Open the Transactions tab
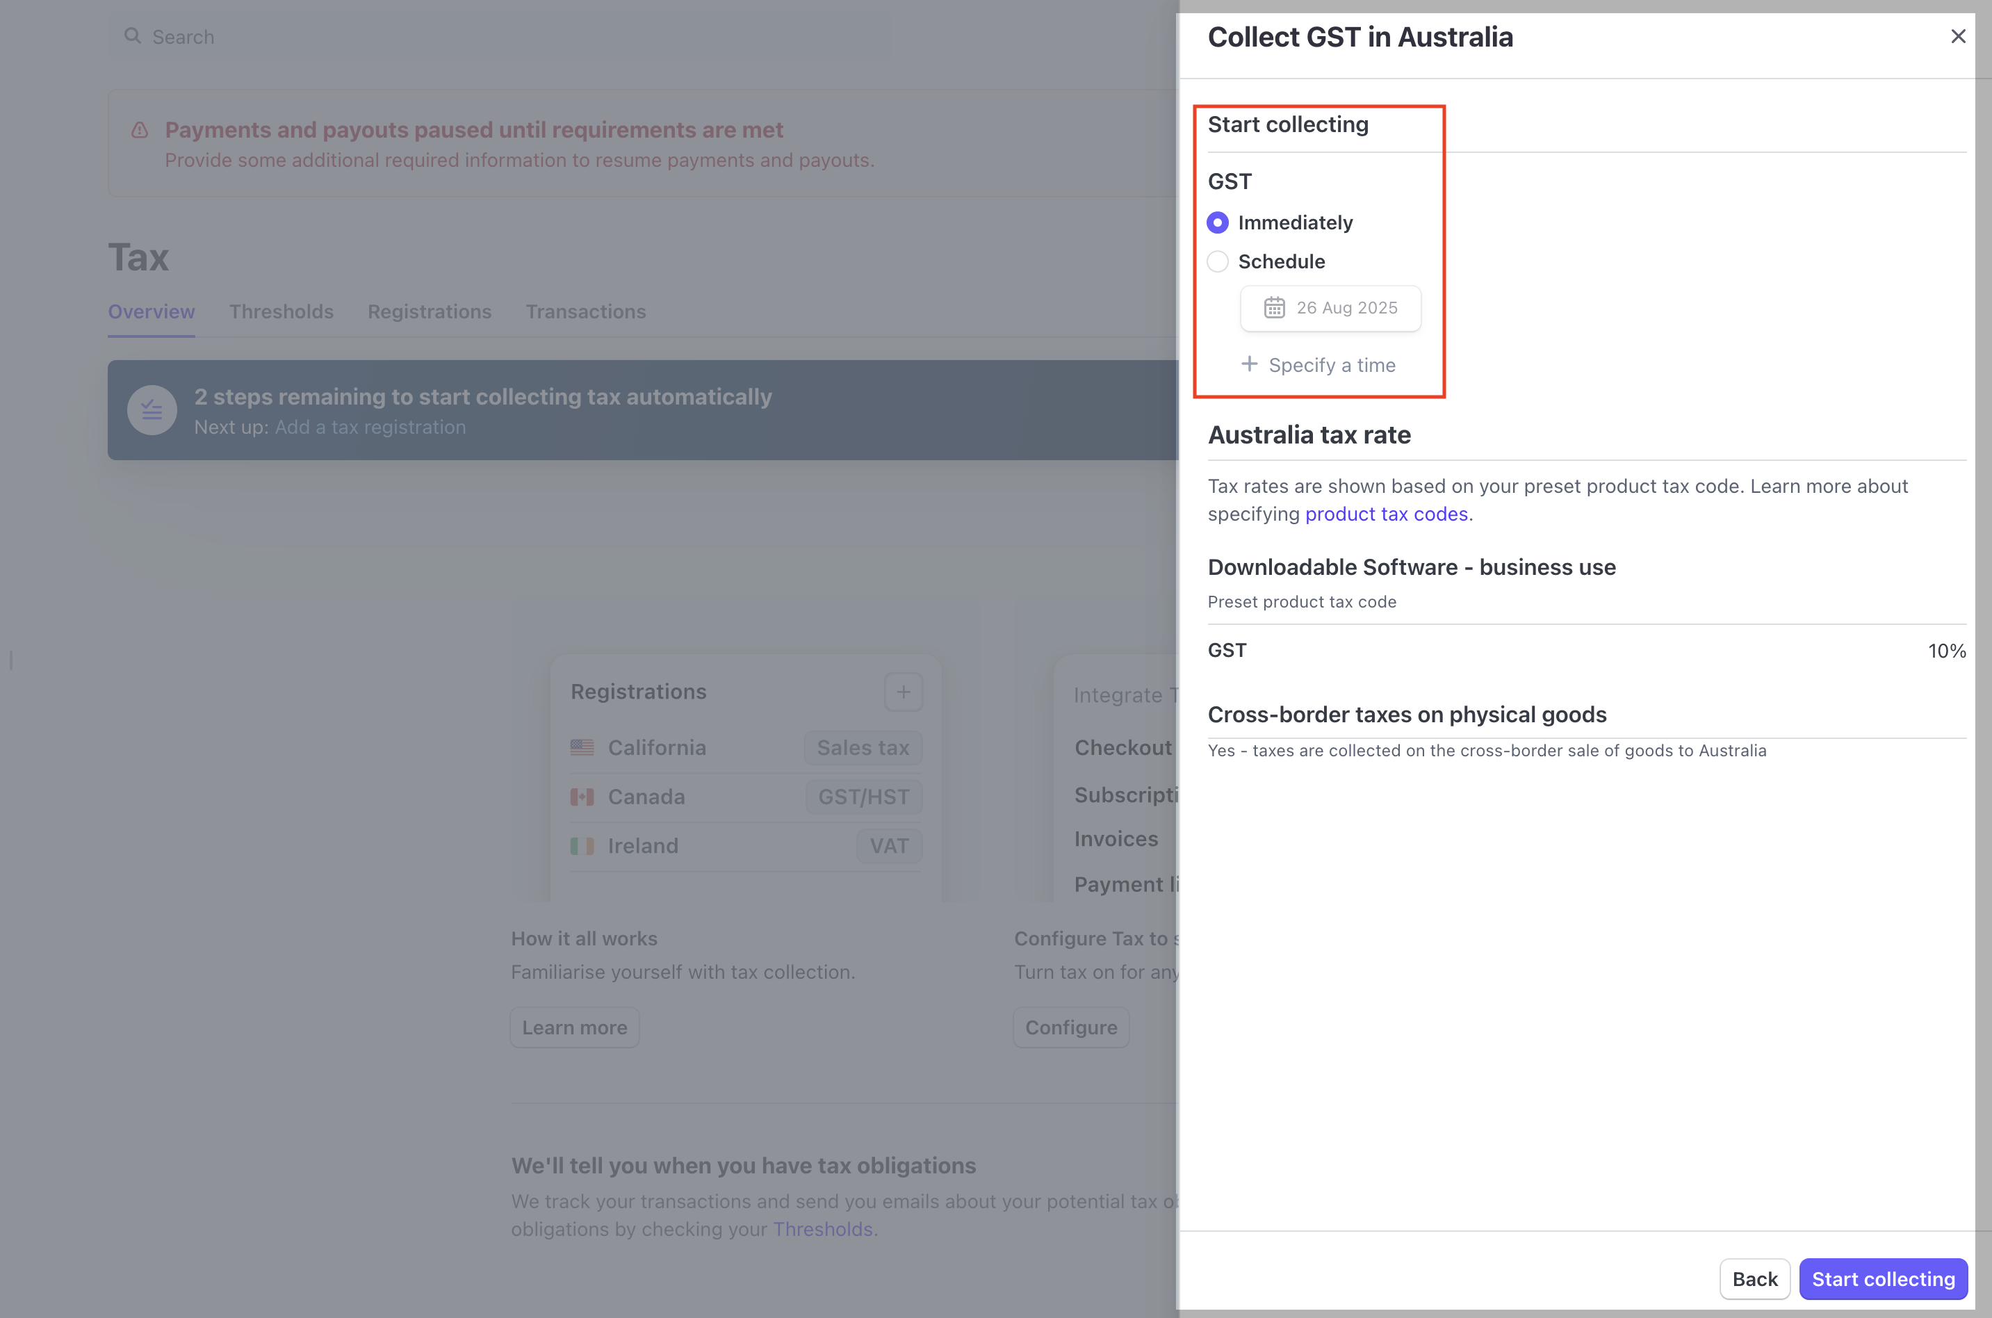Screen dimensions: 1992x1318 click(x=585, y=312)
